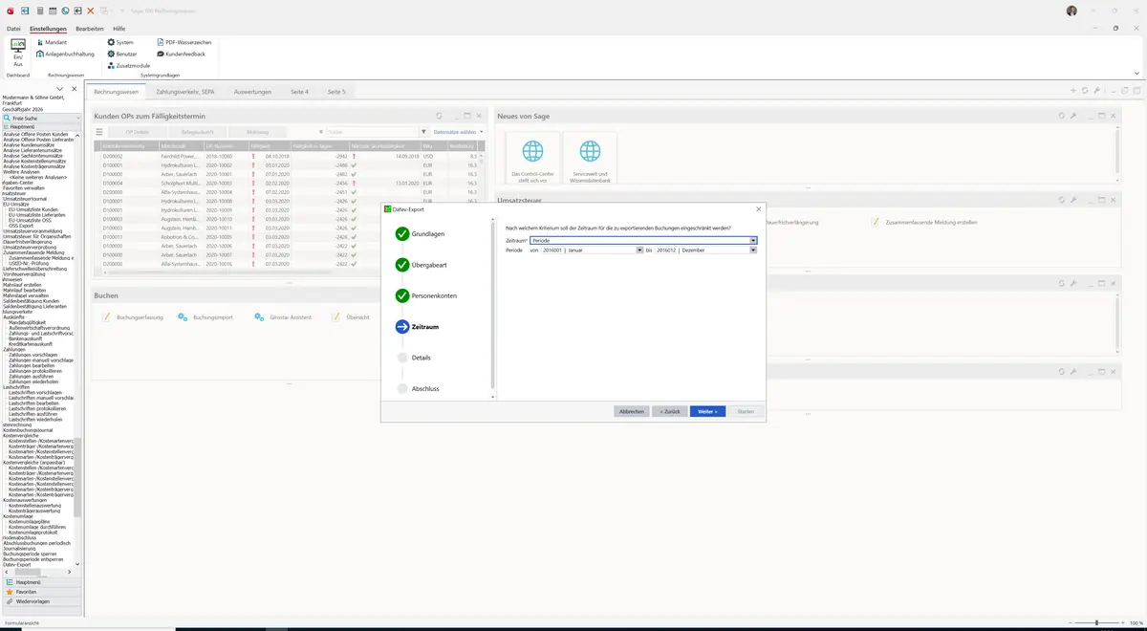Click the globe icon in quick access toolbar
The width and height of the screenshot is (1147, 631).
(x=65, y=11)
